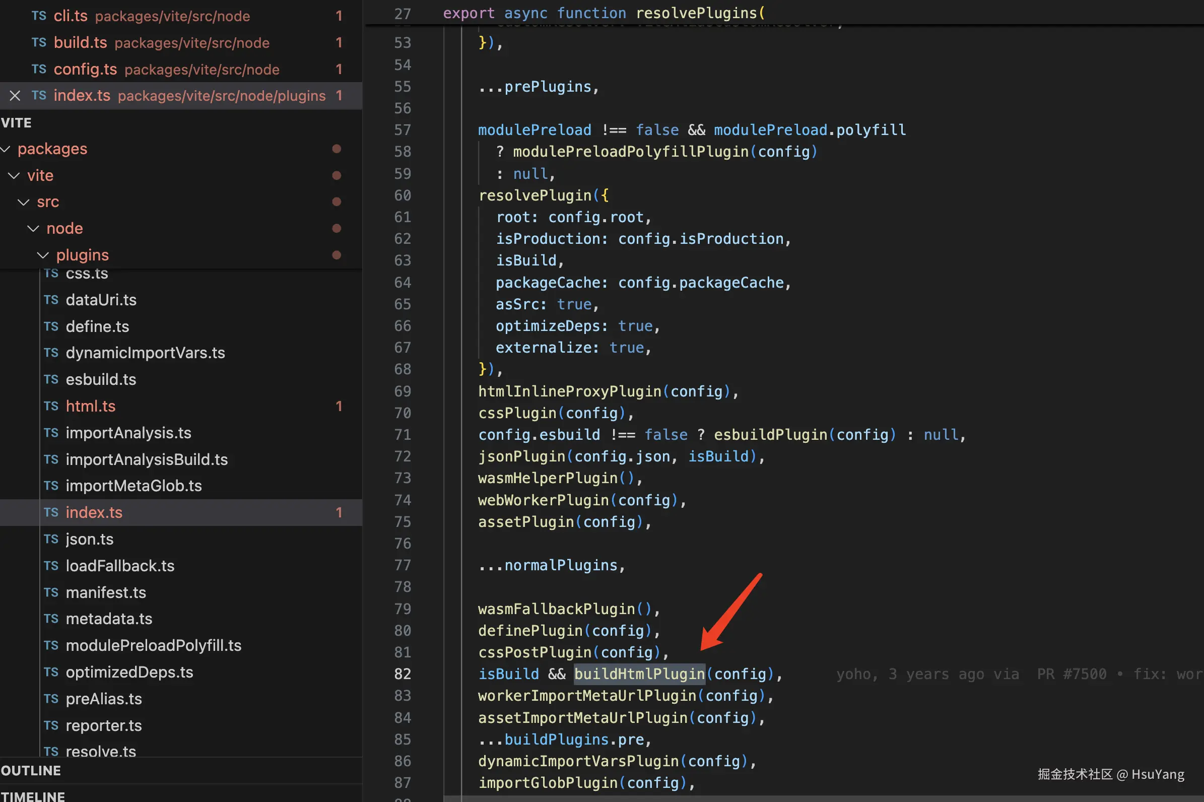Collapse the vite folder chevron
This screenshot has width=1204, height=802.
14,175
